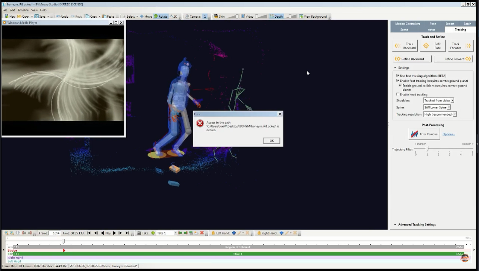Click OK in the Error dialog

(272, 141)
